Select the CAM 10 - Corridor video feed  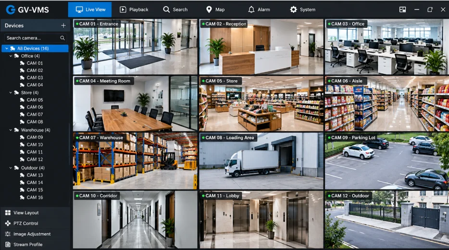[135, 220]
